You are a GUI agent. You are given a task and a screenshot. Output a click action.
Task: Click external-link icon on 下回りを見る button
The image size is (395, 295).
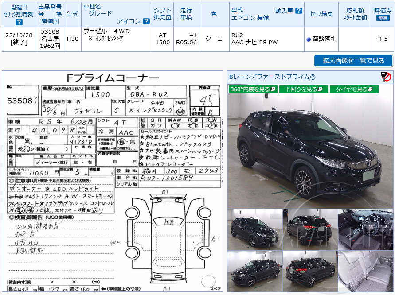click(319, 88)
